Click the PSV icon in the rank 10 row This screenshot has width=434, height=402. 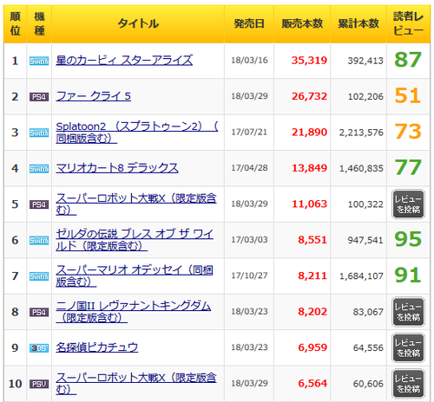click(39, 384)
